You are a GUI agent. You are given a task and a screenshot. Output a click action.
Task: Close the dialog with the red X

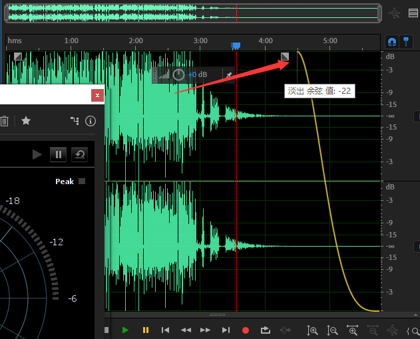coord(97,95)
